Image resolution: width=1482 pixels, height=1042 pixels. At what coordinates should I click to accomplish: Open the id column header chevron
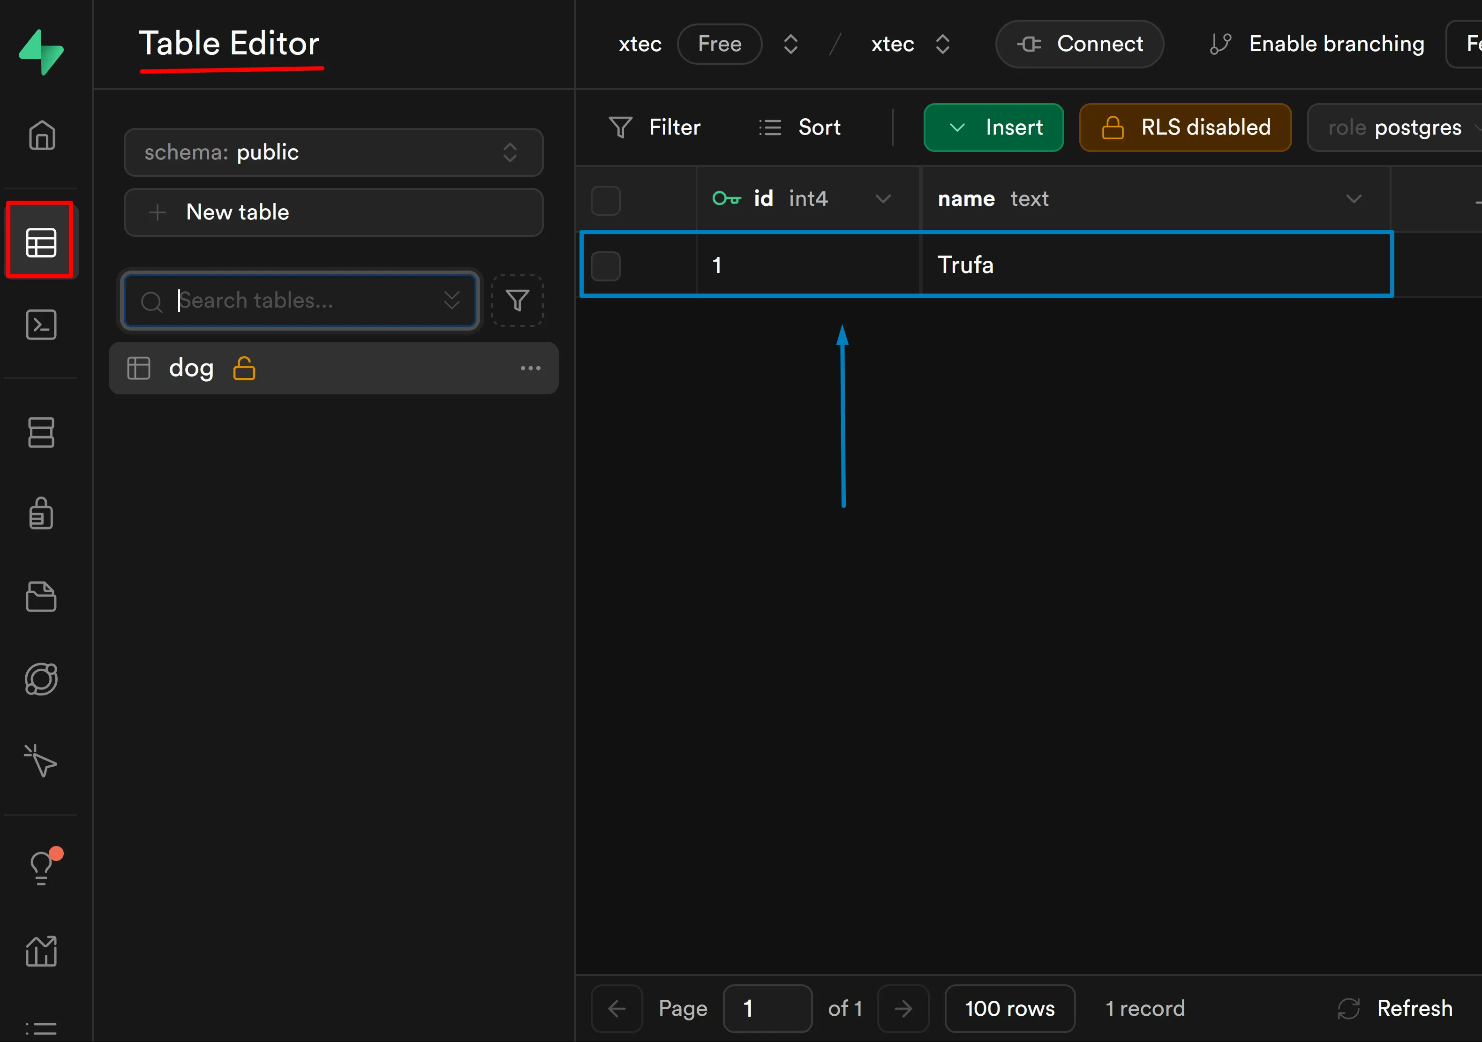click(882, 199)
